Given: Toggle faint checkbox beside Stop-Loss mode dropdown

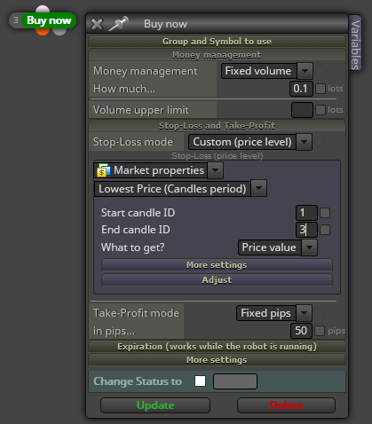Looking at the screenshot, I should point(320,142).
